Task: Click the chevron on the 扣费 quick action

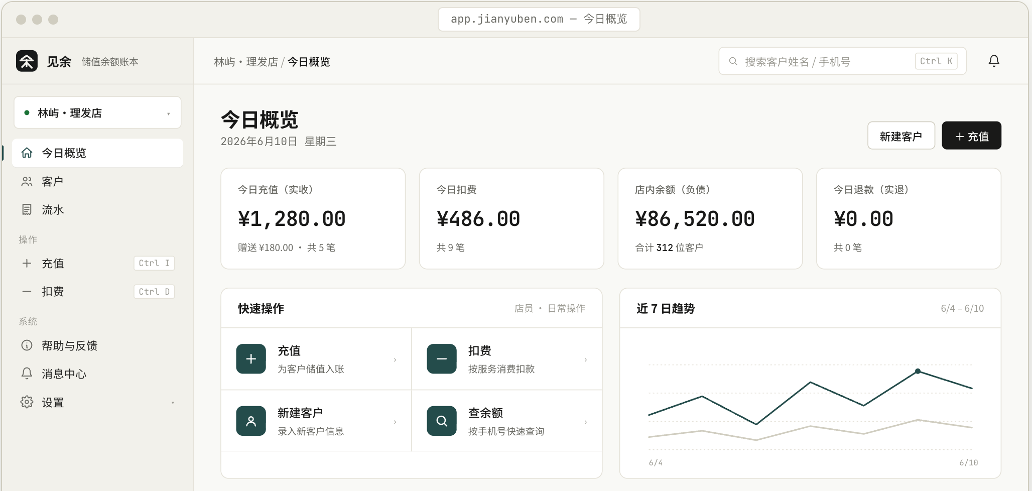Action: (x=586, y=359)
